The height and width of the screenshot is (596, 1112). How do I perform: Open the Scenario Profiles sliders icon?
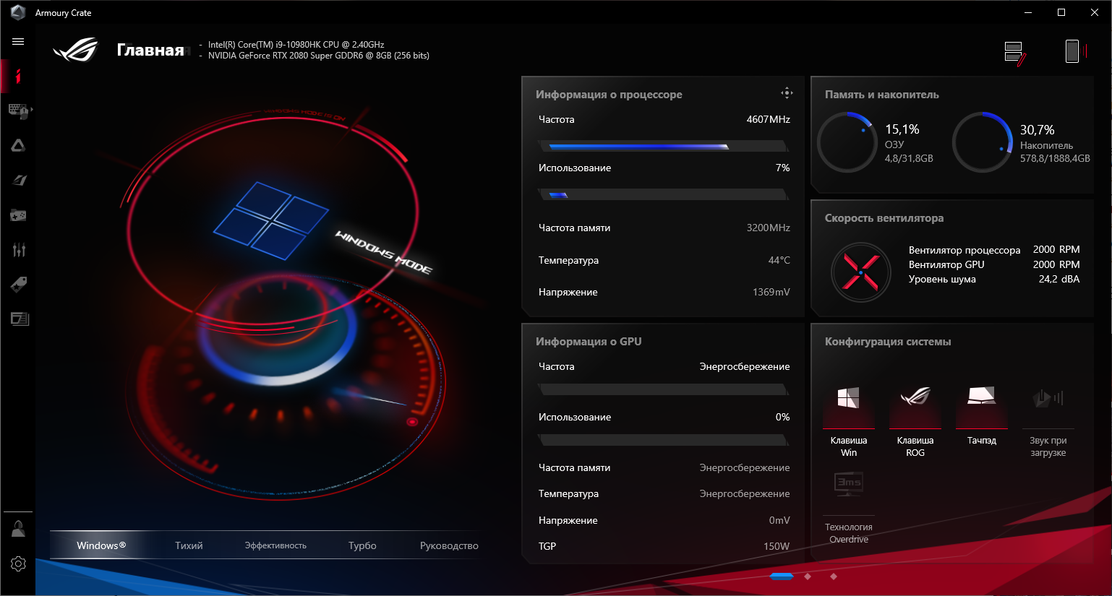[x=19, y=250]
